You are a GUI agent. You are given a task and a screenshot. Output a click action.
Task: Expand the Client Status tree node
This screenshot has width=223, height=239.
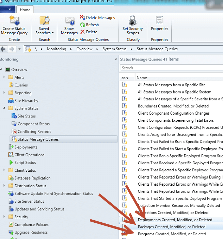click(4, 170)
